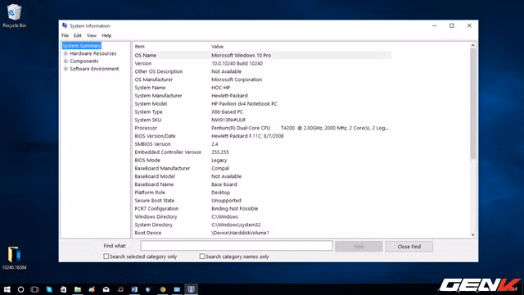Open the Store taskbar icon
This screenshot has width=524, height=295.
tap(63, 289)
